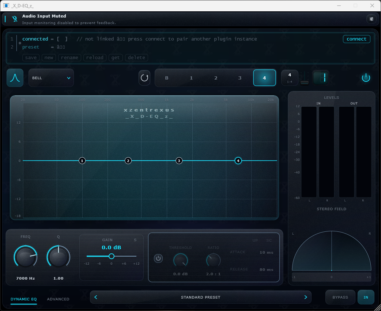Click the rename preset button
Screen dimensions: 381x311
69,58
